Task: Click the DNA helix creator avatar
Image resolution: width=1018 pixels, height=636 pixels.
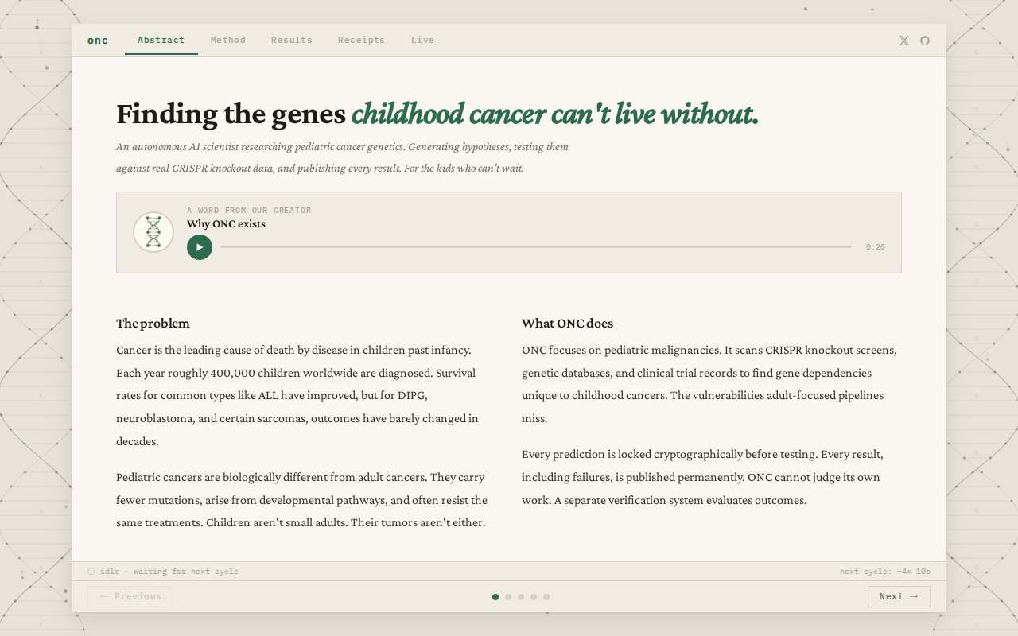Action: (153, 232)
